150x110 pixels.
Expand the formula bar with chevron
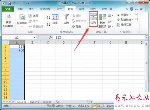[x=146, y=37]
